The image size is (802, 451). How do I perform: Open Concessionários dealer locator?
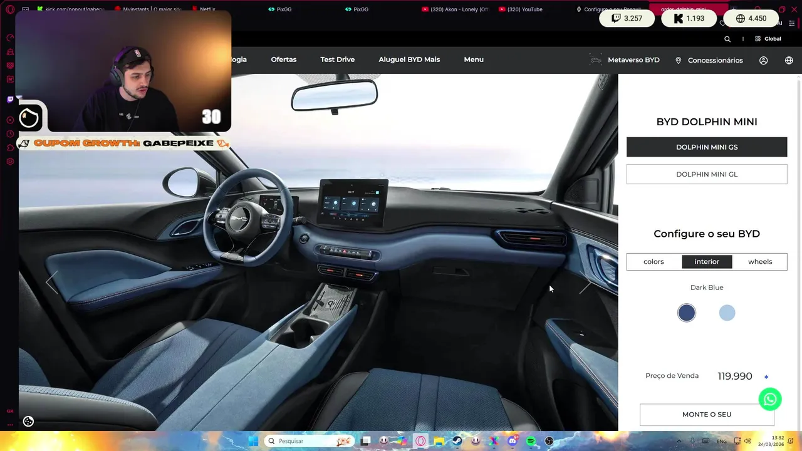pos(709,60)
